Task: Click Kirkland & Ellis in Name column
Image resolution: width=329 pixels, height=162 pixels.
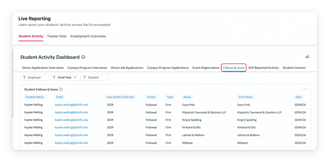Action: tap(191, 127)
